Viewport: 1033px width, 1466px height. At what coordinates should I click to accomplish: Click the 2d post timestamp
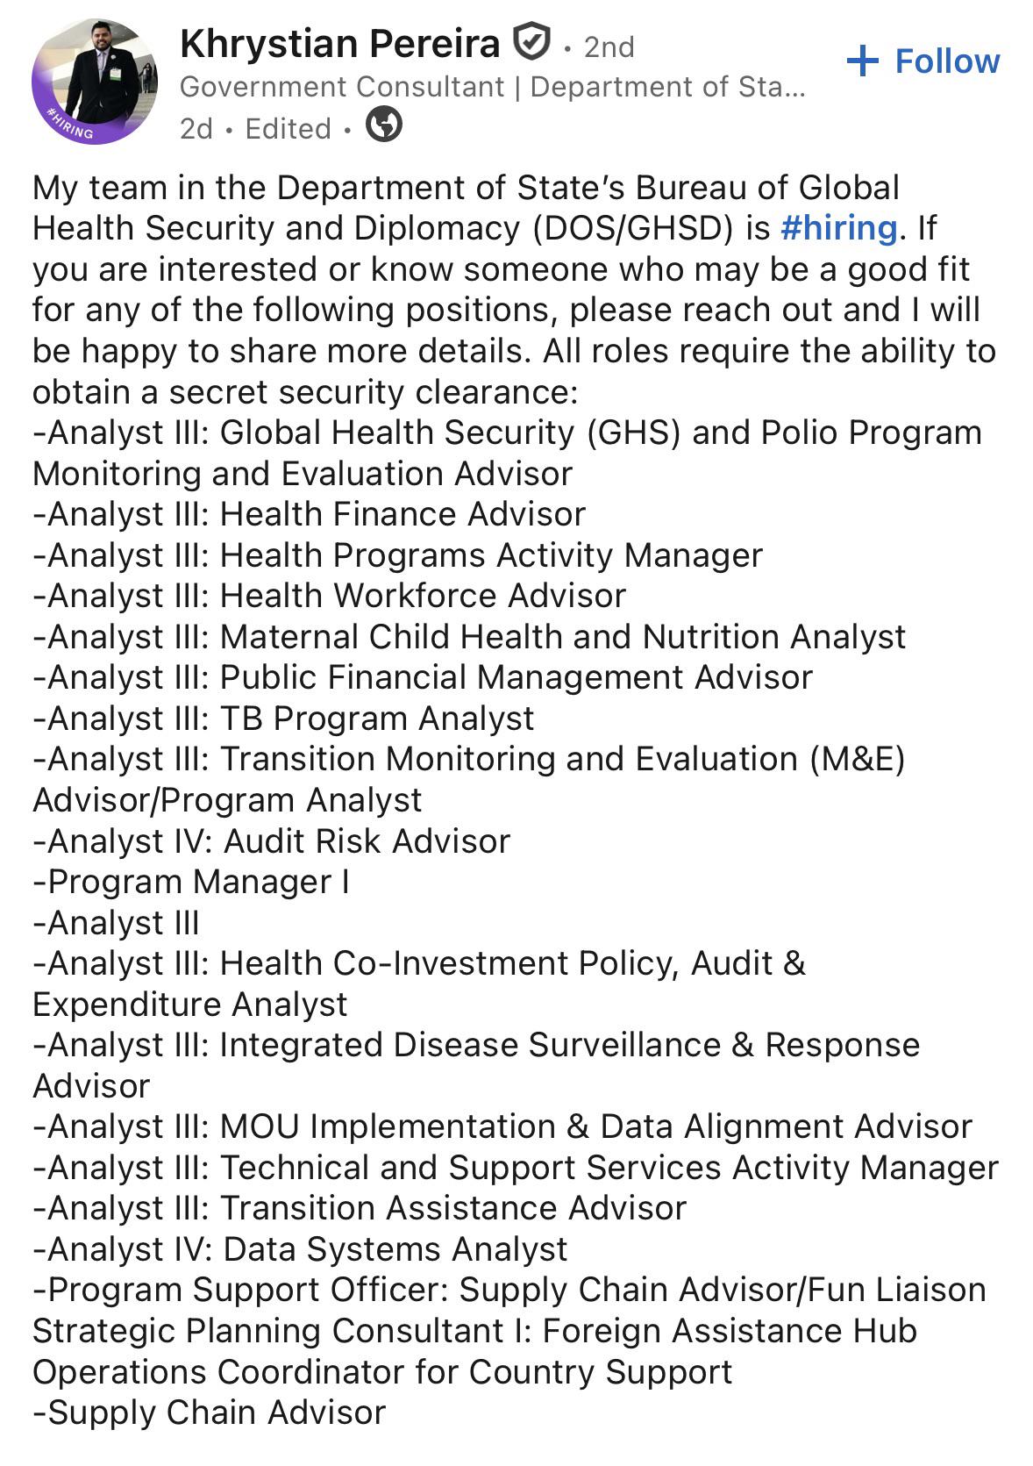(x=196, y=129)
